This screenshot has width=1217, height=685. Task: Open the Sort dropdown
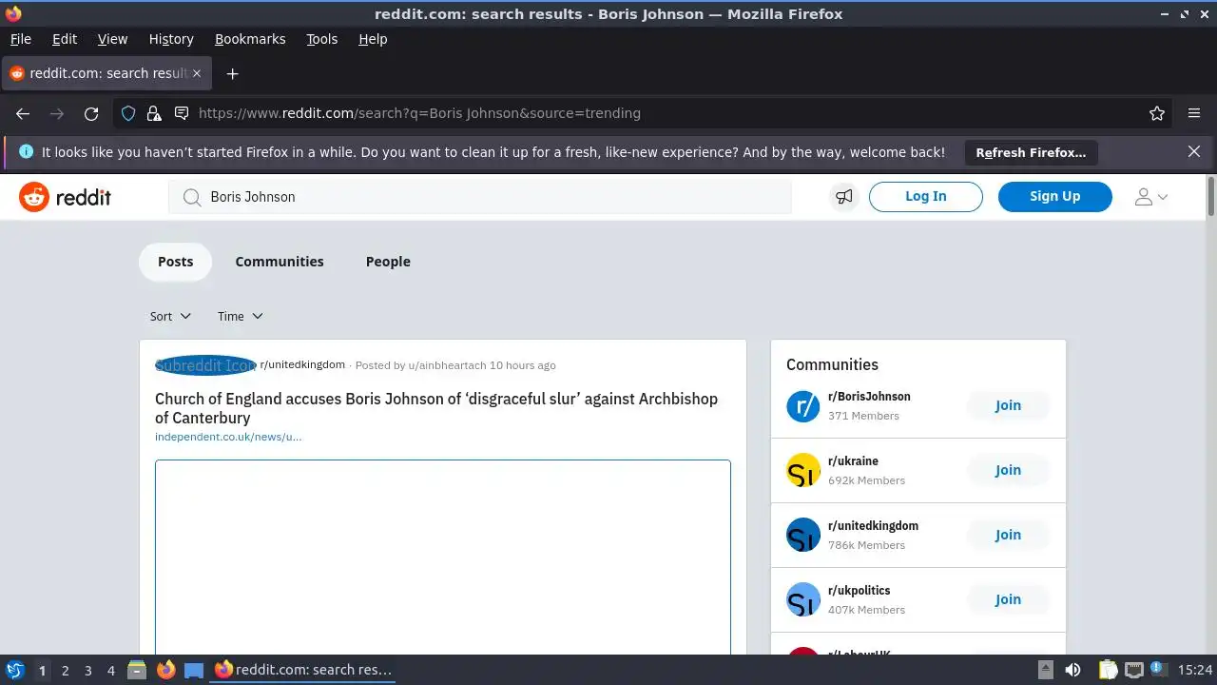coord(170,316)
